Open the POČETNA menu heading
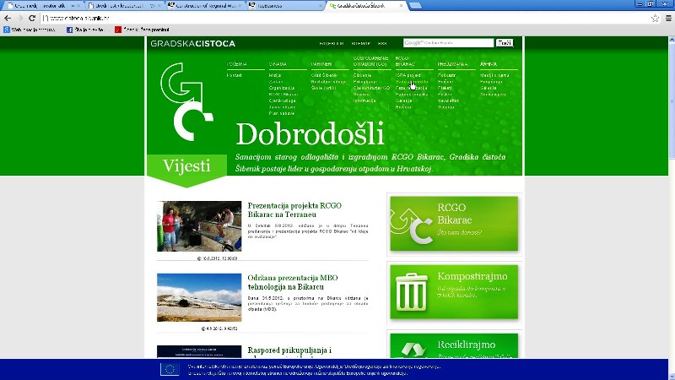Image resolution: width=675 pixels, height=380 pixels. (237, 64)
